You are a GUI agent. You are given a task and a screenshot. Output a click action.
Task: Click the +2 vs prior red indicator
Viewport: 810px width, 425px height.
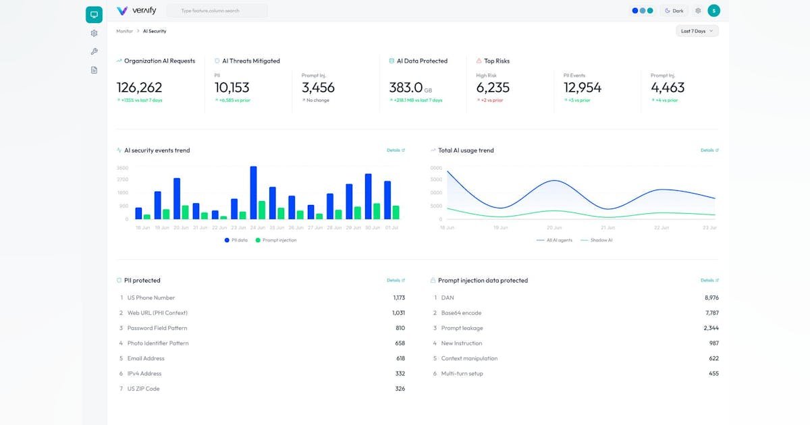[491, 101]
